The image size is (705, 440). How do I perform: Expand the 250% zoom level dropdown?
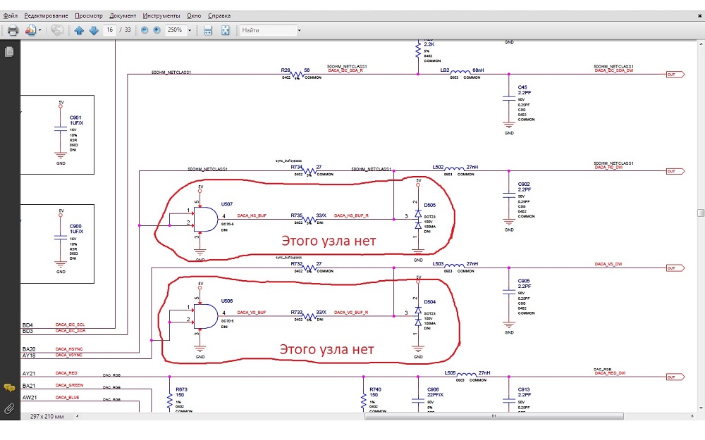190,30
